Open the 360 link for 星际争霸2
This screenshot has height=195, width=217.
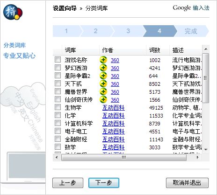point(115,76)
